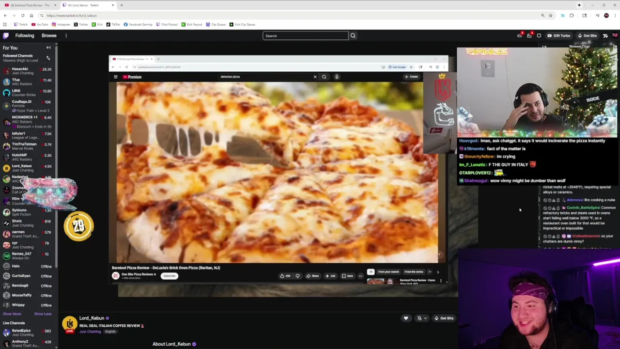The image size is (620, 349).
Task: Click the browser address bar URL
Action: (x=72, y=16)
